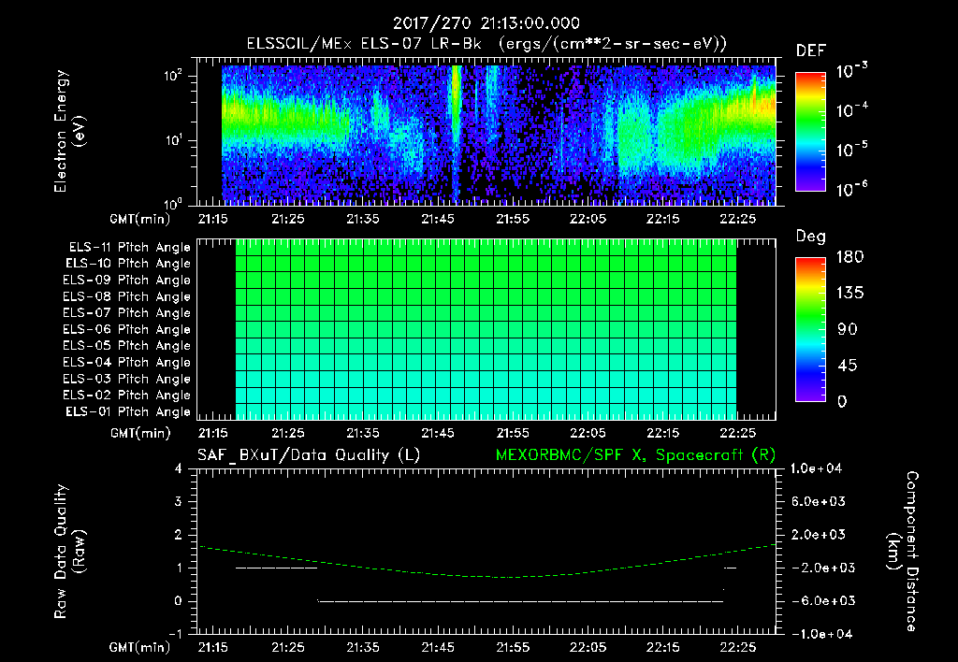Screen dimensions: 958x662
Task: Select the ELS-03 Pitch Angle row label
Action: (x=127, y=379)
